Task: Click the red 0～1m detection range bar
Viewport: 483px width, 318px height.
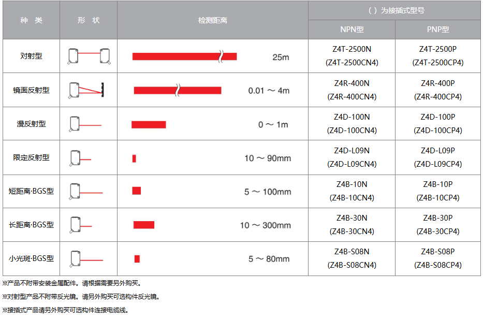Action: [149, 124]
